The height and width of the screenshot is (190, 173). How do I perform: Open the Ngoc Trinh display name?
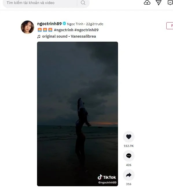coord(75,24)
